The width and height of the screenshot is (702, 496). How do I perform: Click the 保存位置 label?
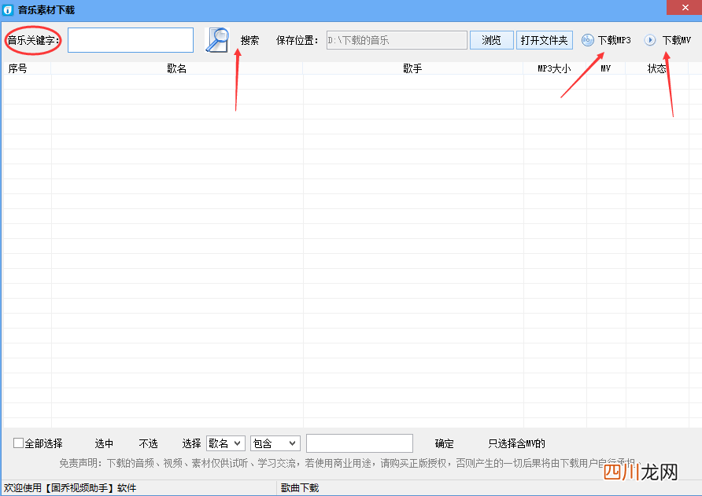click(297, 40)
